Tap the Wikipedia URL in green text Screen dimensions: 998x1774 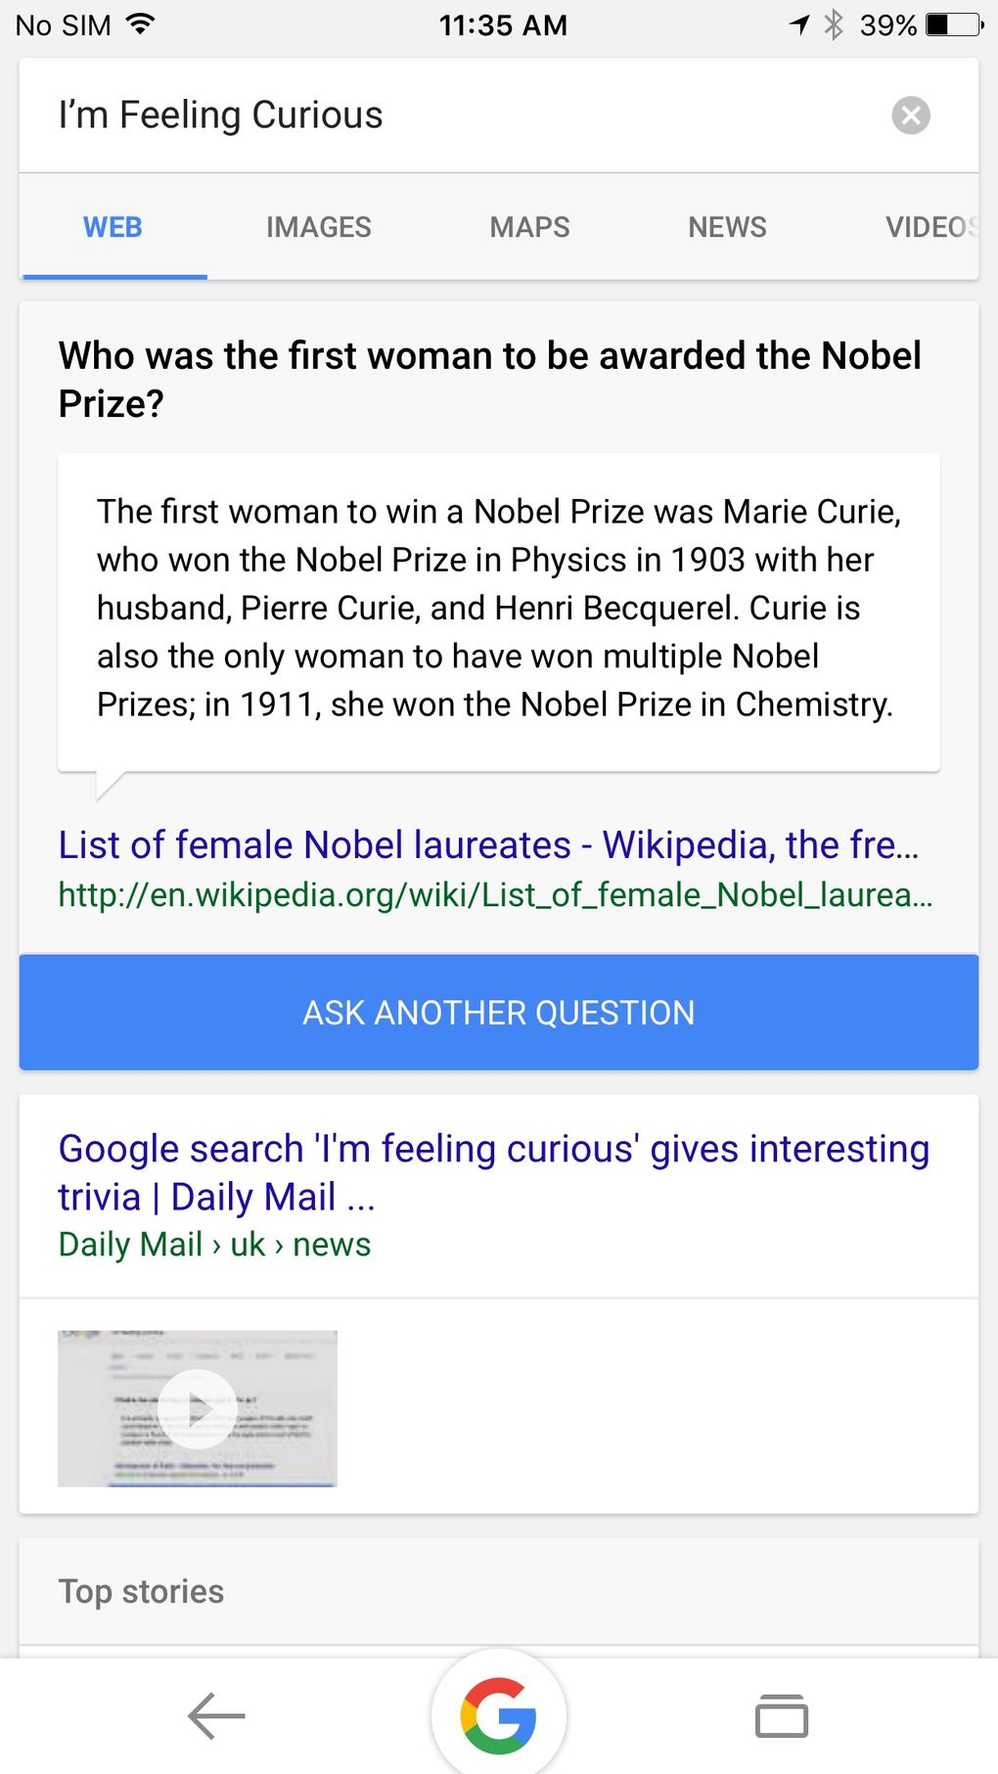click(x=494, y=894)
